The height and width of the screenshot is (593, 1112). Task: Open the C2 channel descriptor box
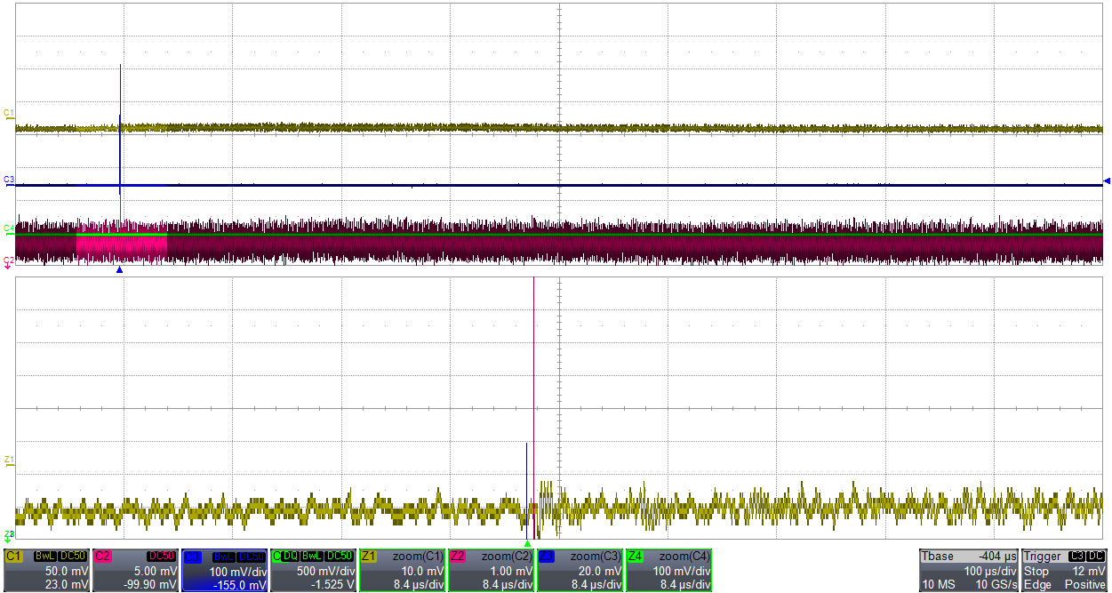tap(135, 570)
